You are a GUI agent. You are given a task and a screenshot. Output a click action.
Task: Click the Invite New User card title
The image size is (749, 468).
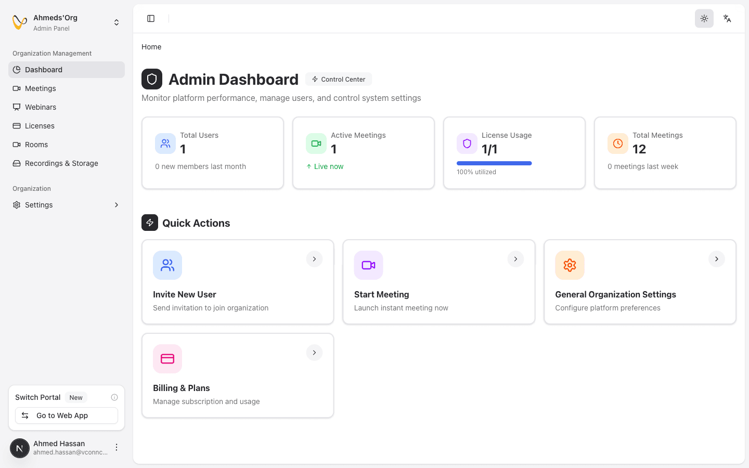(x=185, y=294)
